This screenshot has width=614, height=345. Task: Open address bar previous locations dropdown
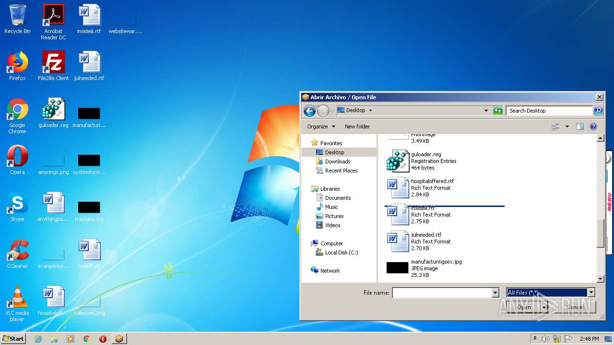[x=486, y=111]
